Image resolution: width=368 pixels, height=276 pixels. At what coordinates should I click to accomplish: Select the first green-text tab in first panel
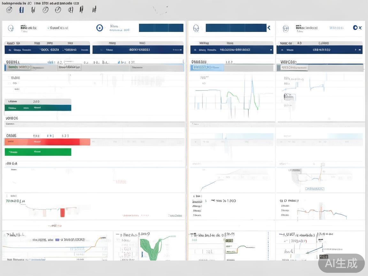click(x=18, y=67)
